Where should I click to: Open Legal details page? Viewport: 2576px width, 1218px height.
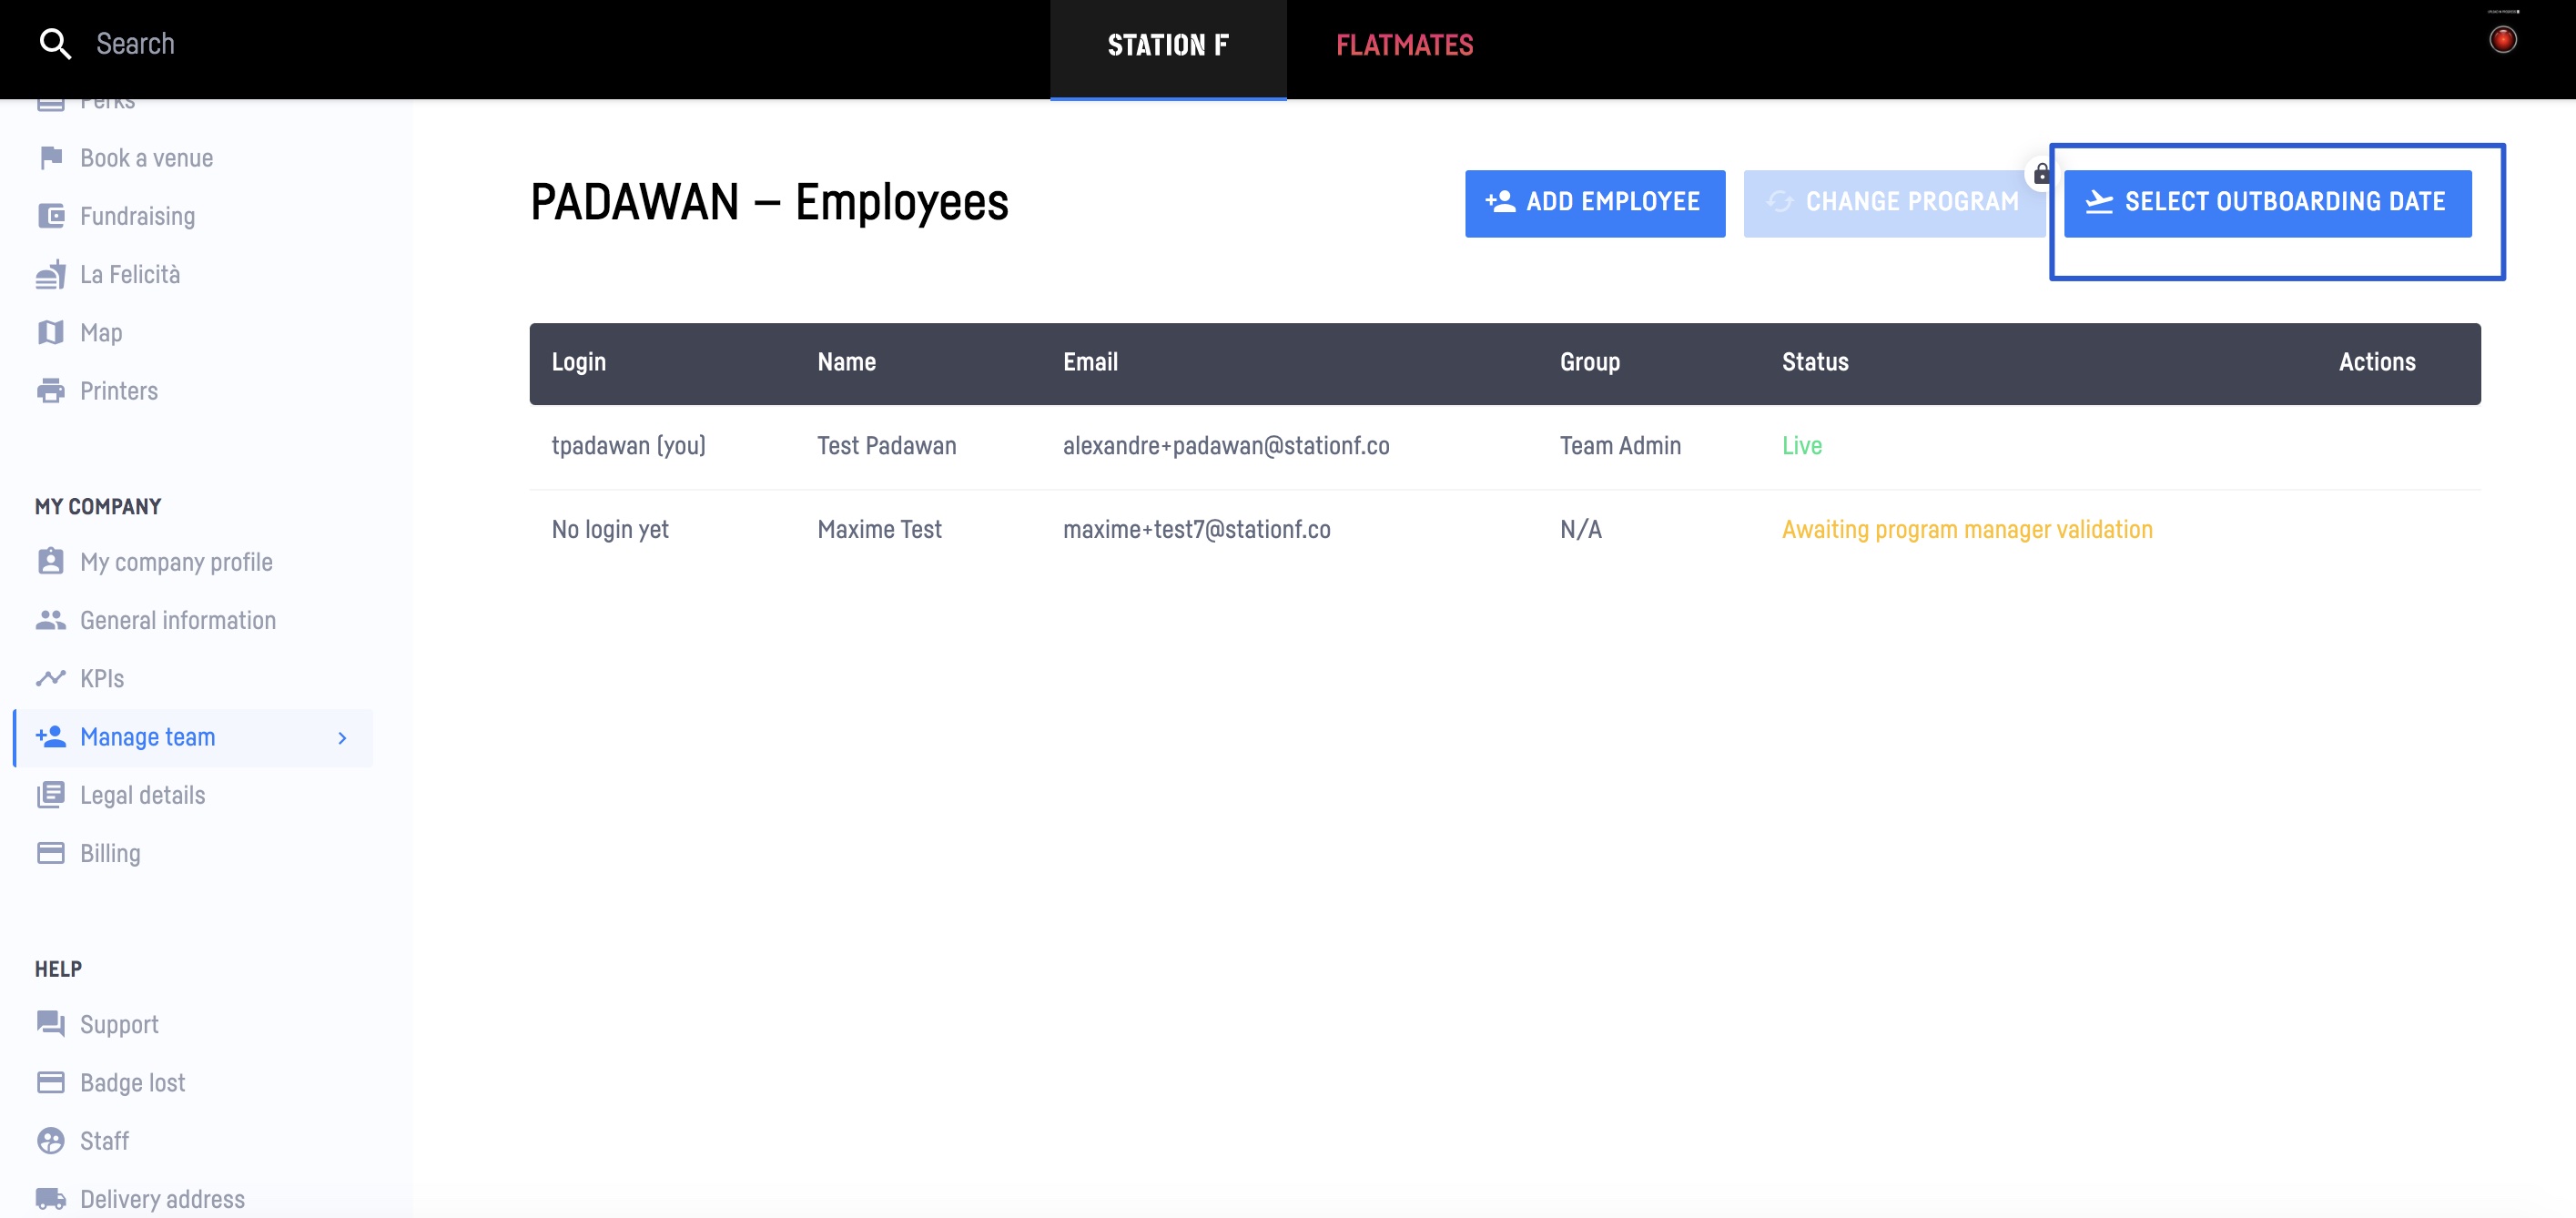click(142, 795)
